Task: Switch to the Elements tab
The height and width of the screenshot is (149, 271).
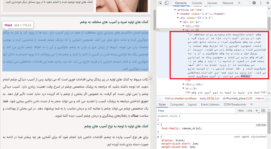Action: 181,3
